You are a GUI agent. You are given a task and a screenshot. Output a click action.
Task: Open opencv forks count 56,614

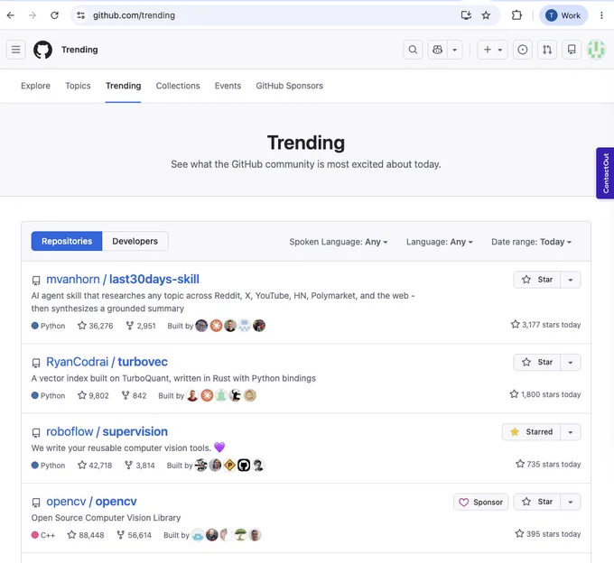point(135,535)
